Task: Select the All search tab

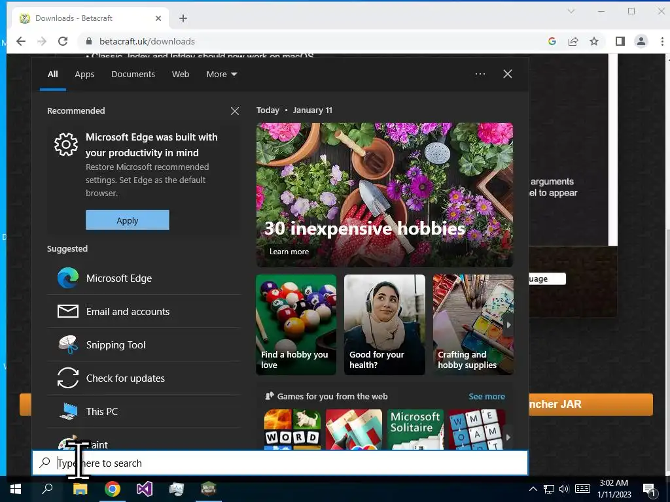Action: coord(52,75)
